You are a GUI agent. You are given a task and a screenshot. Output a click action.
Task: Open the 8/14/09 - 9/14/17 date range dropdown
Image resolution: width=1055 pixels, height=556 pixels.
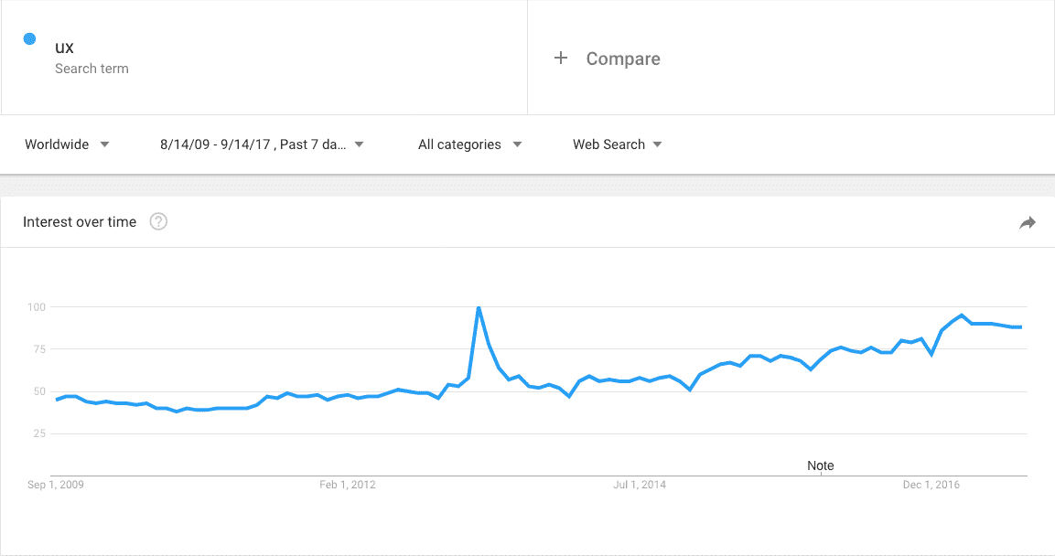[x=262, y=144]
